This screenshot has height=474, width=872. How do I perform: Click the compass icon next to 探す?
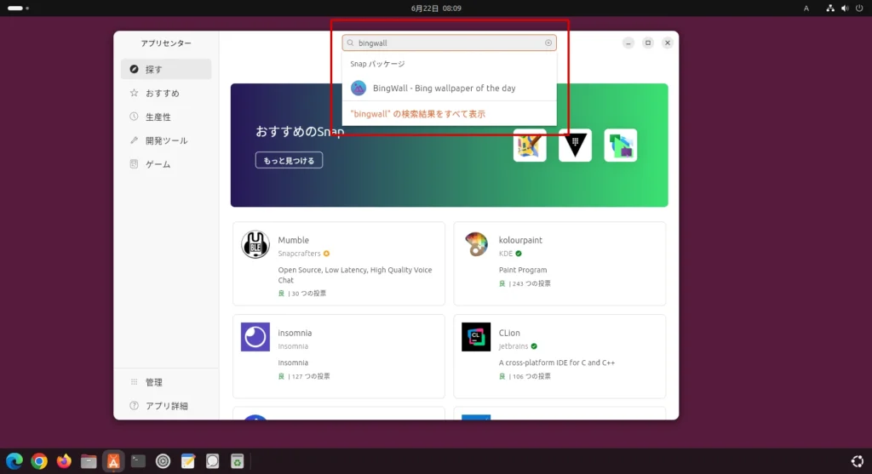tap(134, 70)
